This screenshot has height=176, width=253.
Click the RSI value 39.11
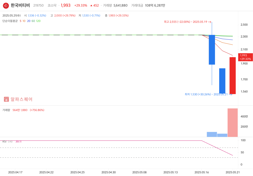click(x=18, y=142)
